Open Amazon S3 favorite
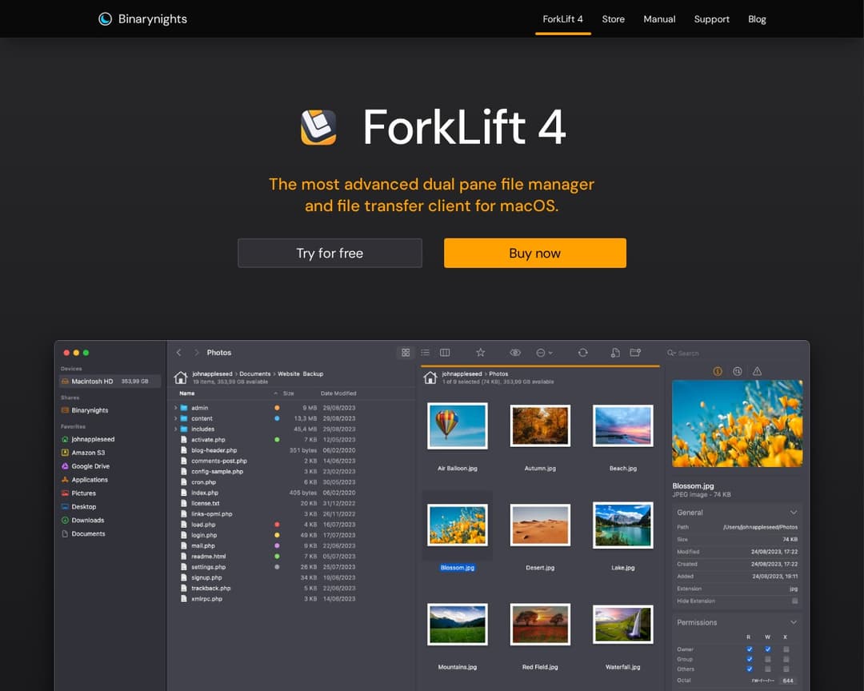The height and width of the screenshot is (691, 864). (x=82, y=453)
